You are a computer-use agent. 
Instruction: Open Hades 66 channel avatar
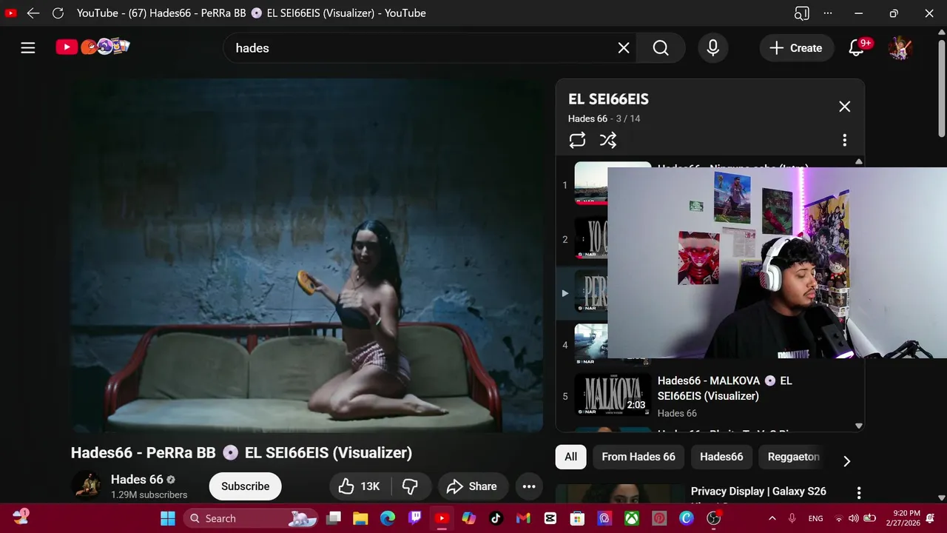[86, 486]
